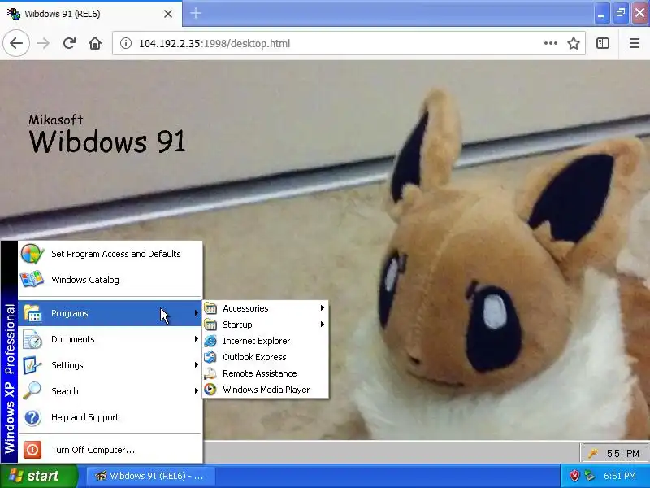650x488 pixels.
Task: Expand the Accessories submenu arrow
Action: click(x=322, y=308)
